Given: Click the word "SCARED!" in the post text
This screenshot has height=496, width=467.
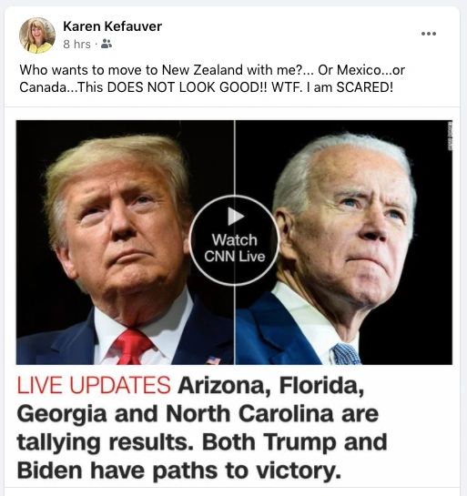Looking at the screenshot, I should pyautogui.click(x=364, y=87).
